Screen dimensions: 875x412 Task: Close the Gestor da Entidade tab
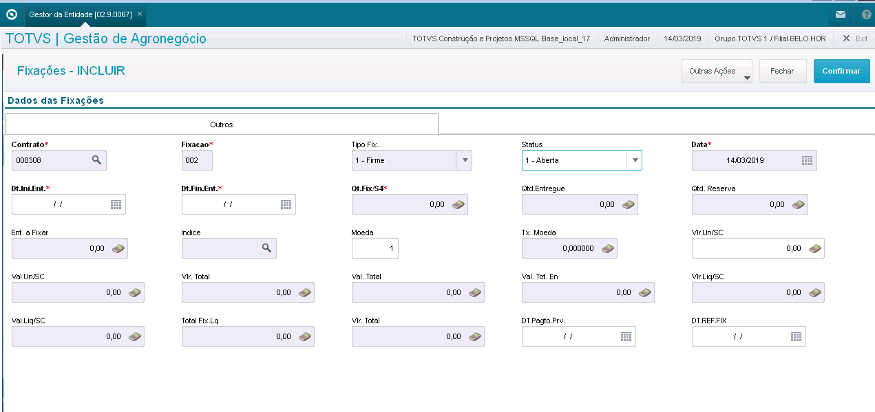140,14
